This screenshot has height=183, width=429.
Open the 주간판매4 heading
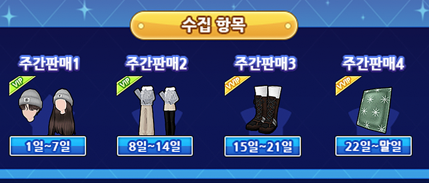(373, 64)
